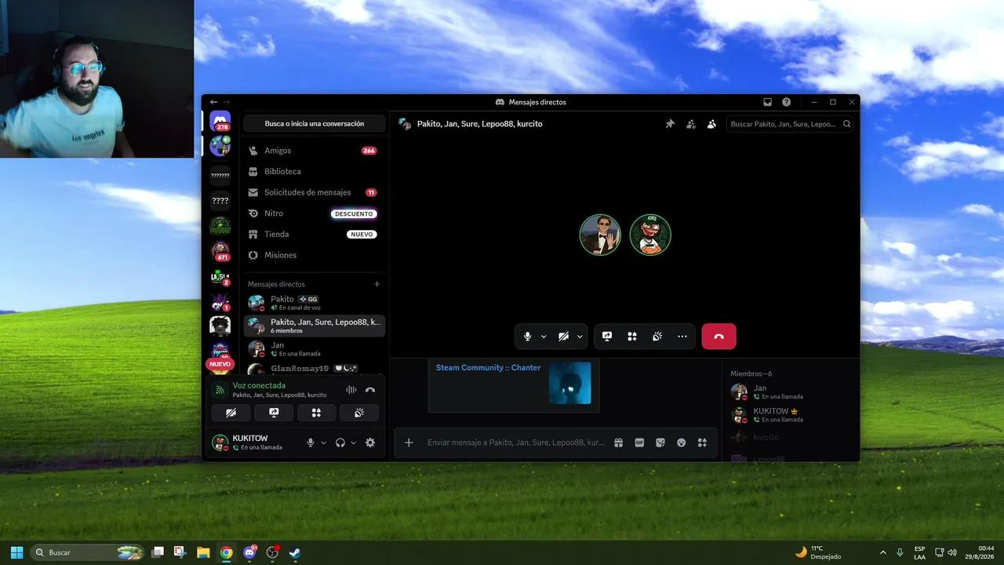Open soundboard from the voice panel
Image resolution: width=1004 pixels, height=565 pixels.
[359, 413]
